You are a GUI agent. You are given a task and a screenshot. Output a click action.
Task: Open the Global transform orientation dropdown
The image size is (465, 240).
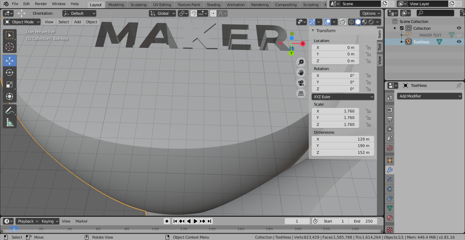click(x=162, y=13)
